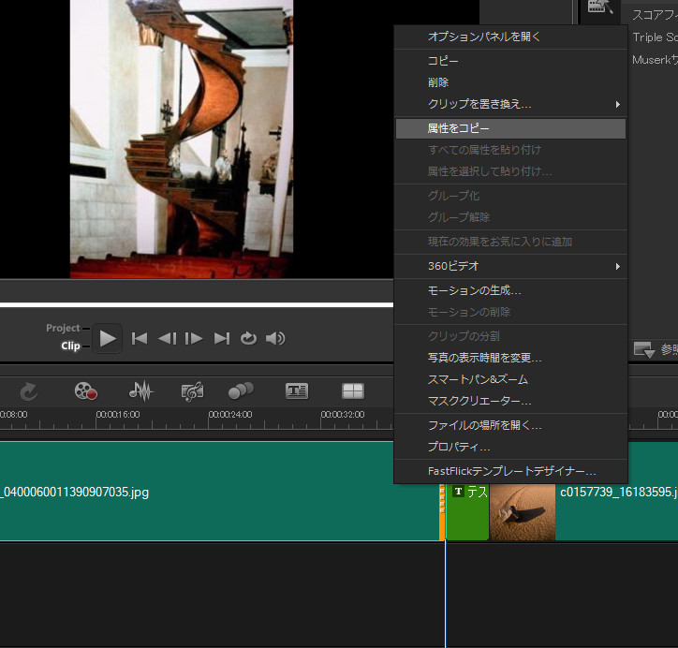Image resolution: width=678 pixels, height=648 pixels.
Task: Jump to the clip end (End button)
Action: pyautogui.click(x=222, y=338)
